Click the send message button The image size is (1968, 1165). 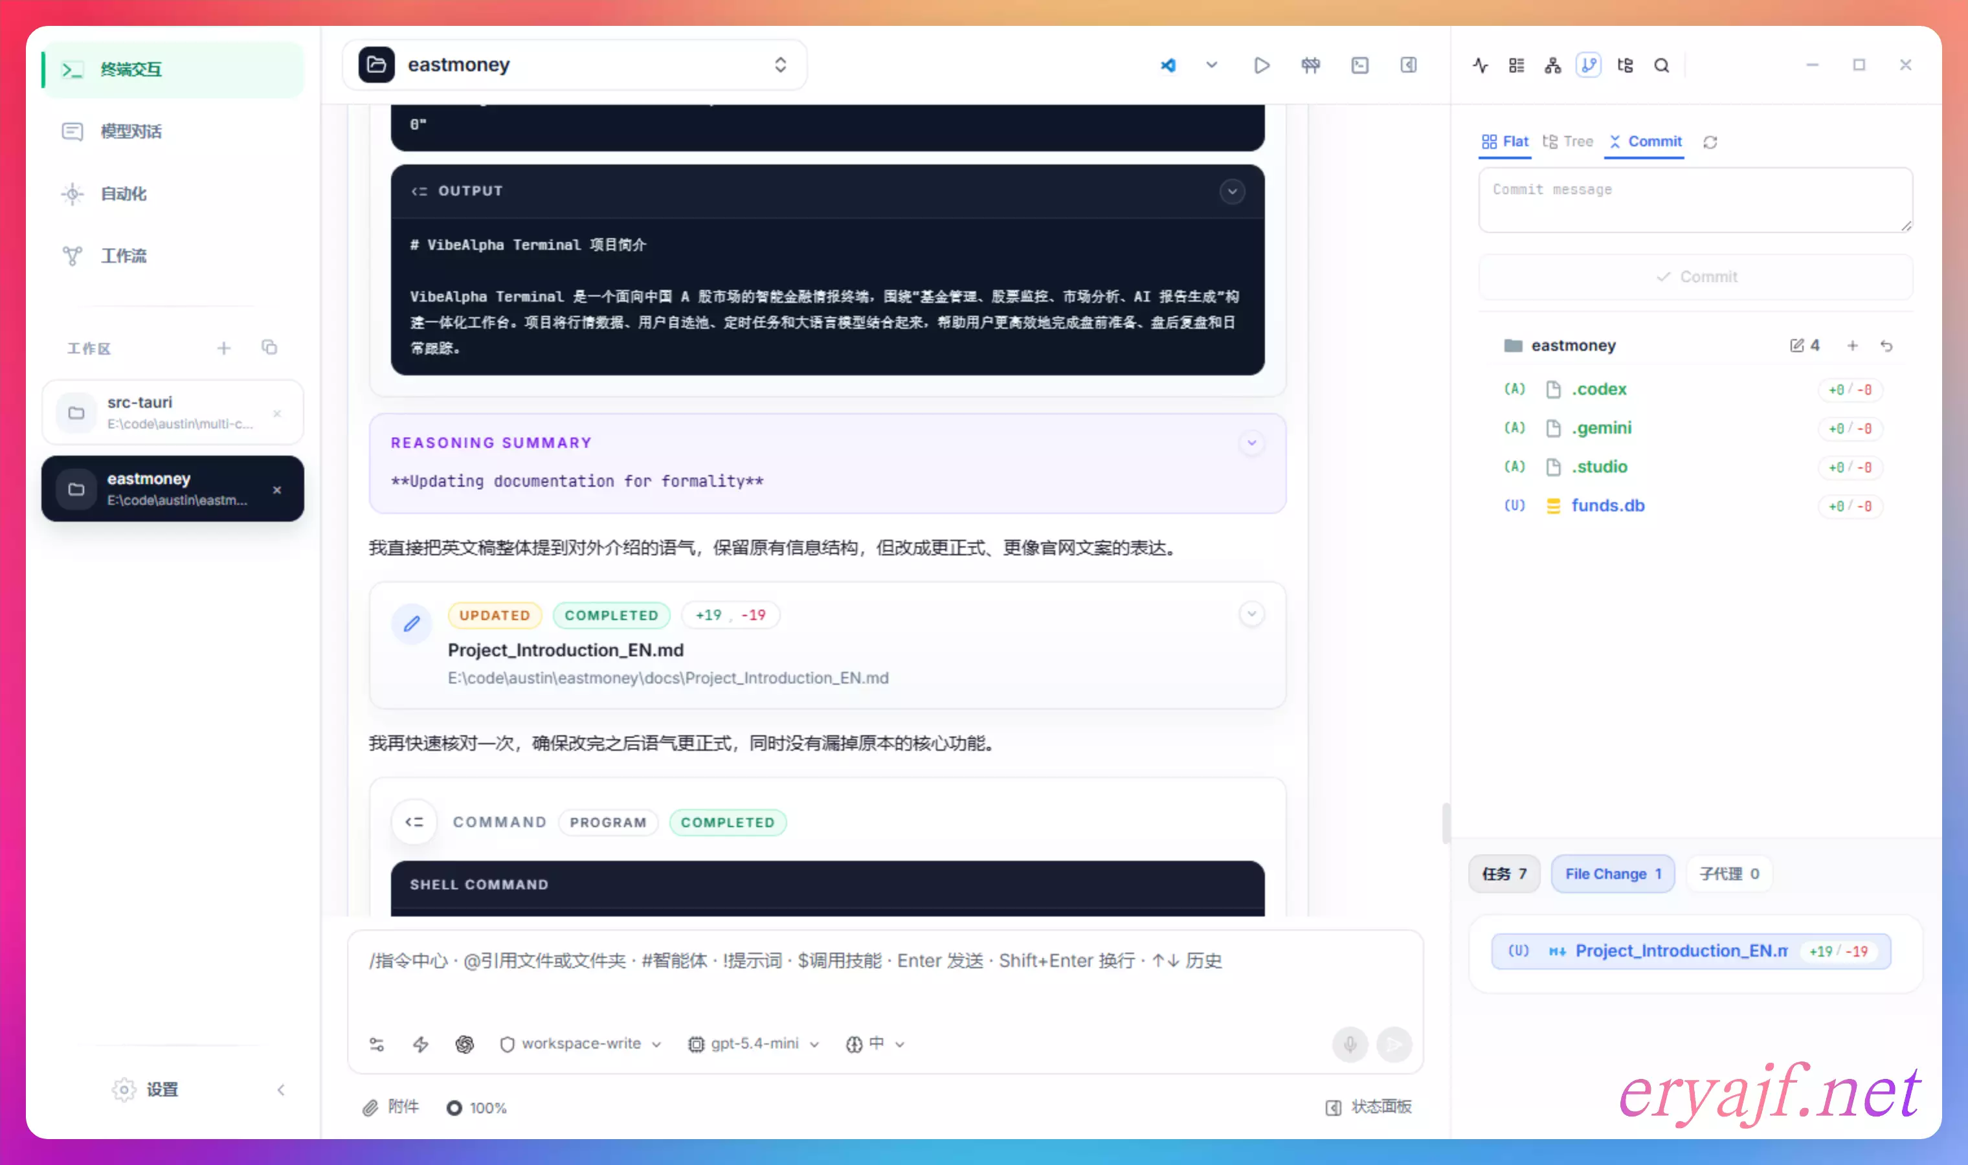(x=1394, y=1044)
